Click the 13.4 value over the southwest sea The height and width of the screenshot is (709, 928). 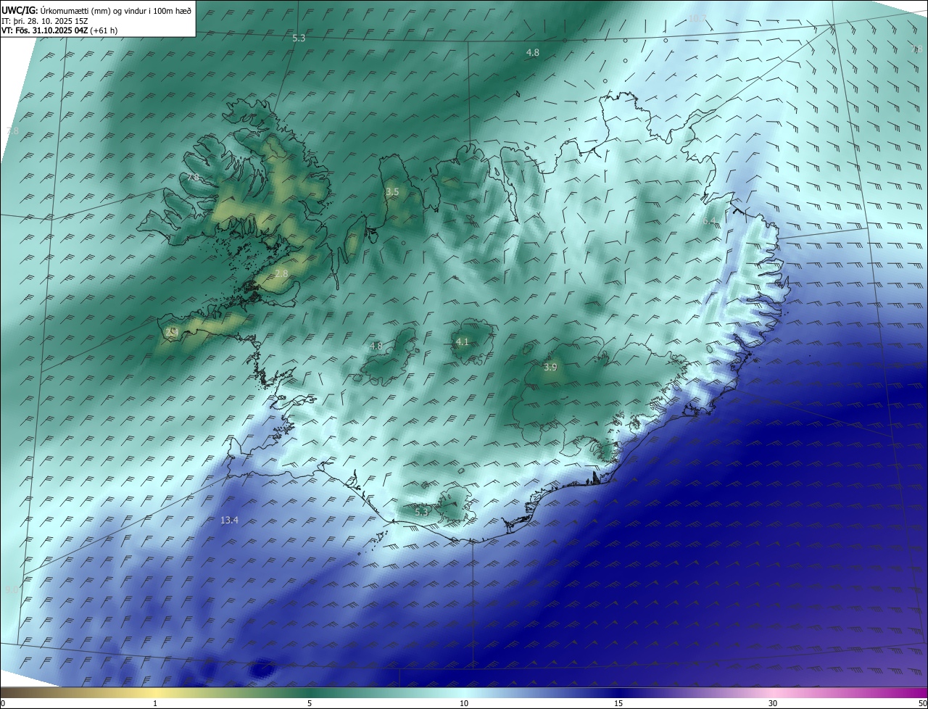229,520
